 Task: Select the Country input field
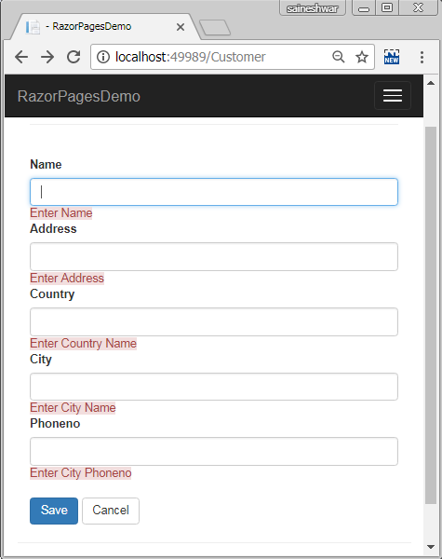(x=214, y=322)
